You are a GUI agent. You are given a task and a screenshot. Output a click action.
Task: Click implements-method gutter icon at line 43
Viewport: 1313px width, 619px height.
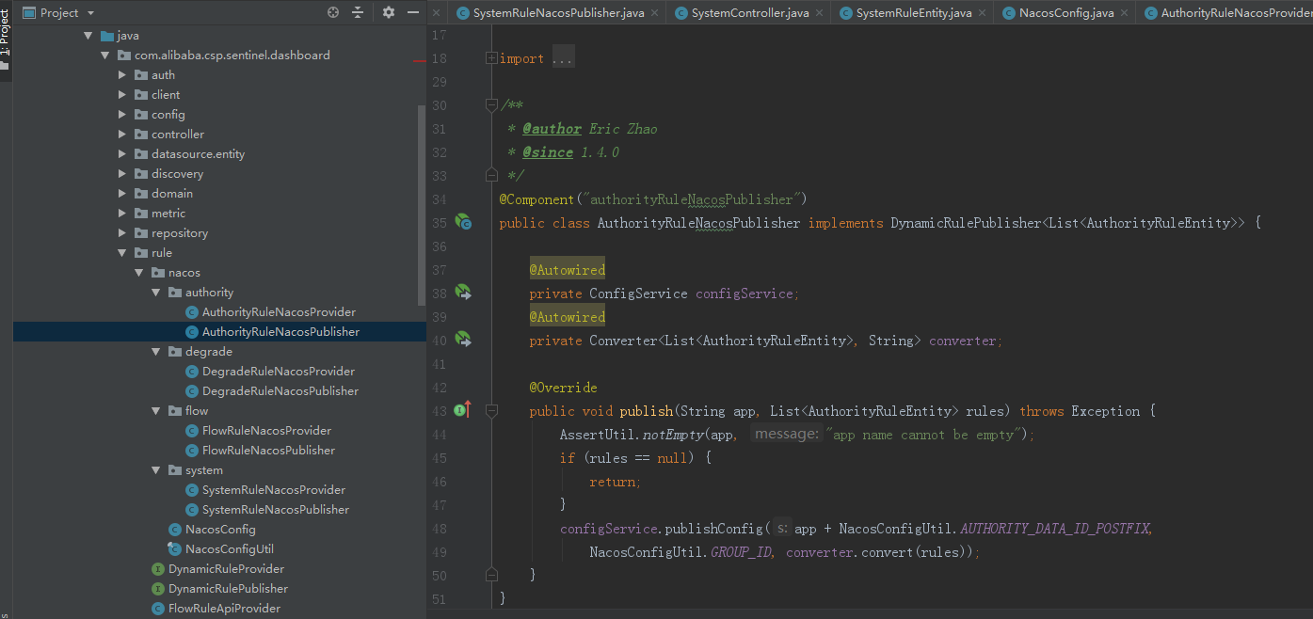(462, 409)
